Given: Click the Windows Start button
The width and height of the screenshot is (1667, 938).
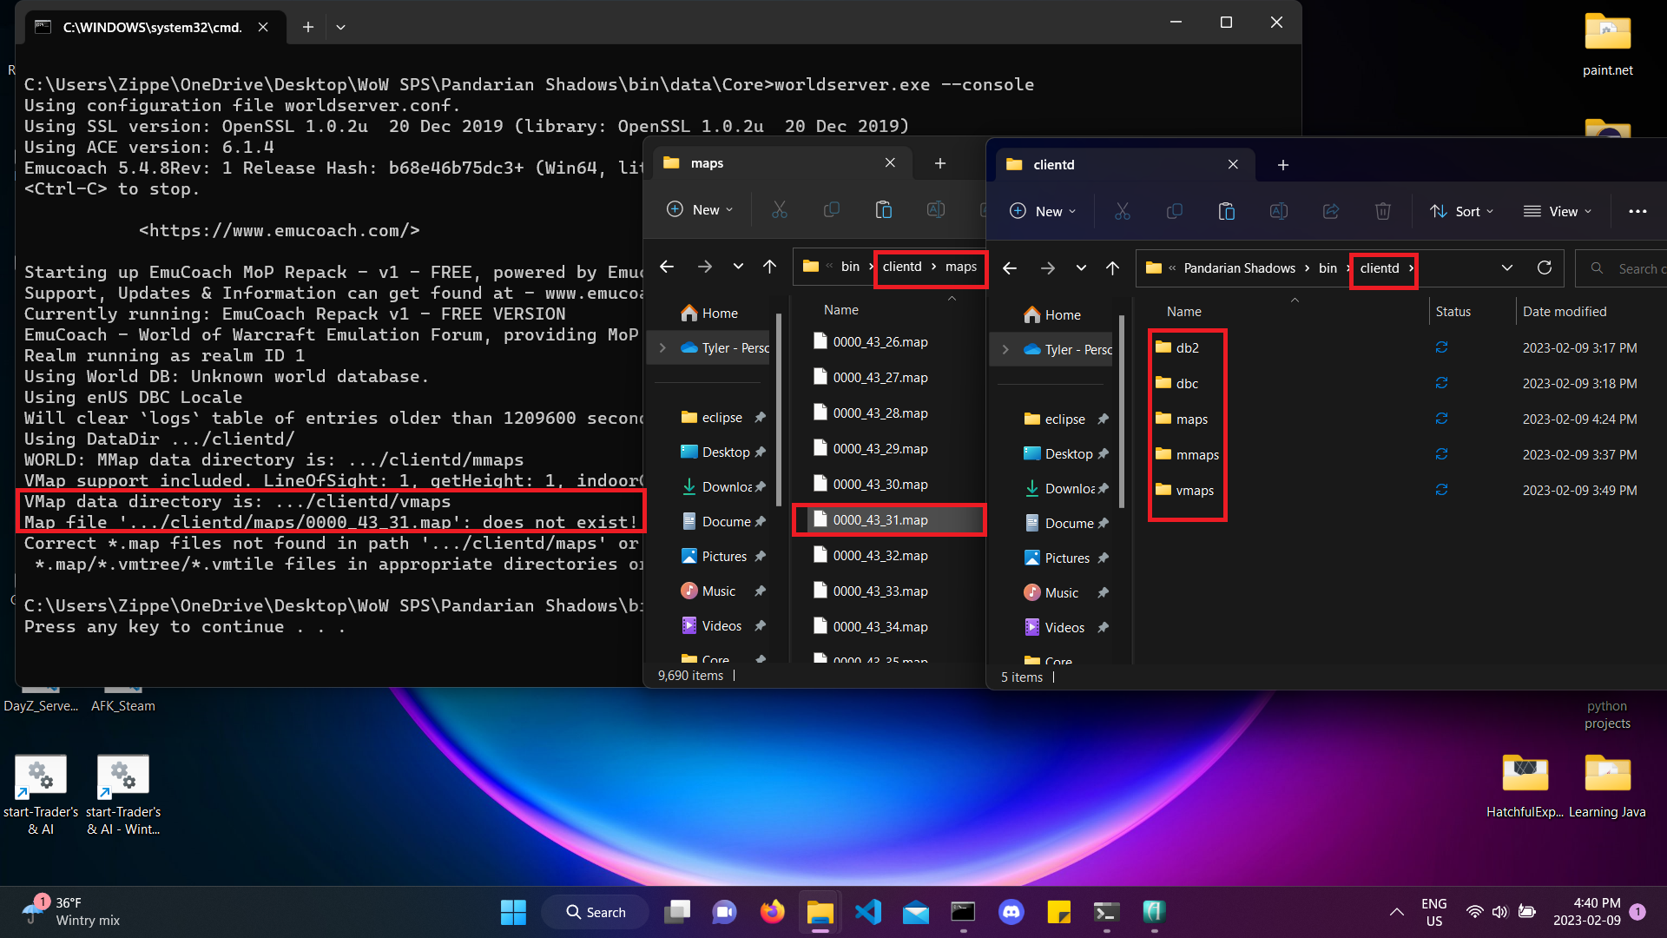Looking at the screenshot, I should [x=513, y=912].
